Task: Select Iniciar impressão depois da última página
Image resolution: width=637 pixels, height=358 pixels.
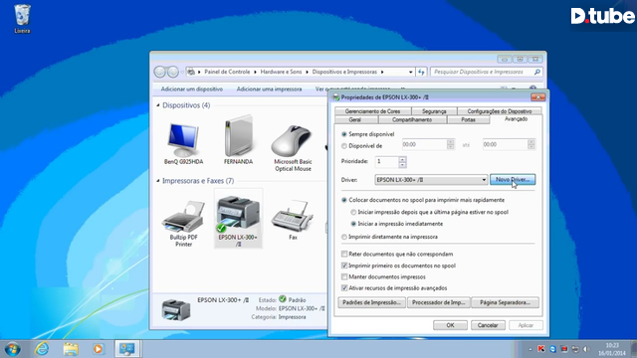Action: (353, 212)
